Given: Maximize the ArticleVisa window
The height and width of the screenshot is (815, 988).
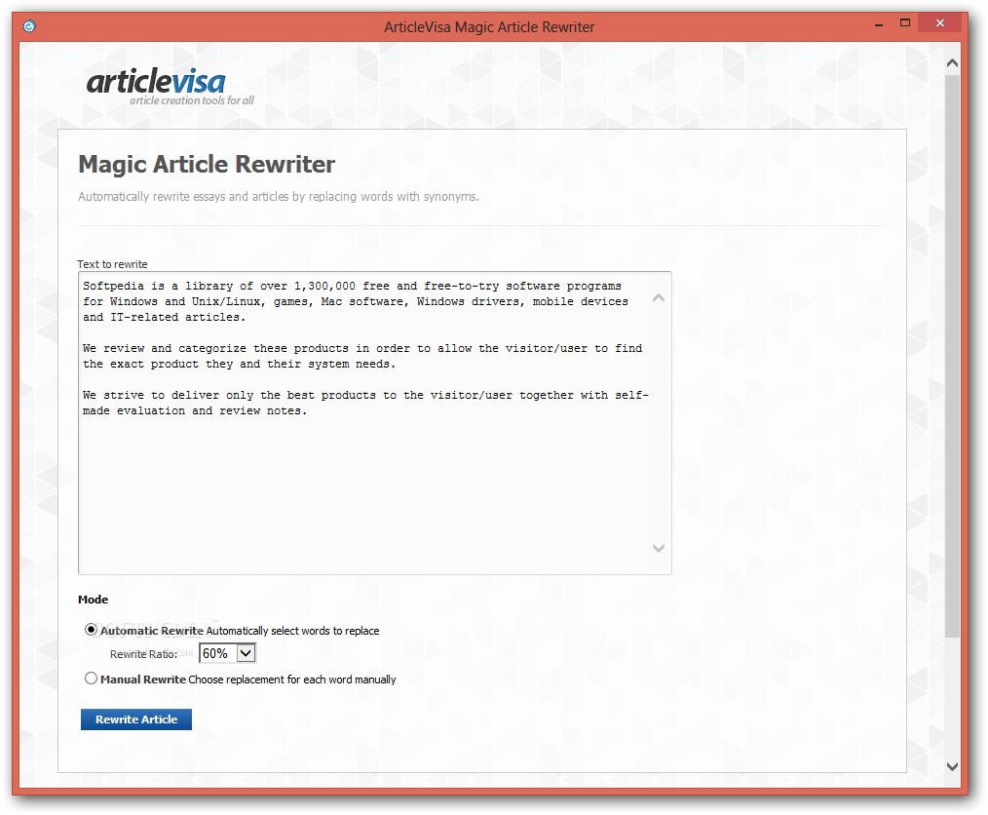Looking at the screenshot, I should pyautogui.click(x=905, y=23).
